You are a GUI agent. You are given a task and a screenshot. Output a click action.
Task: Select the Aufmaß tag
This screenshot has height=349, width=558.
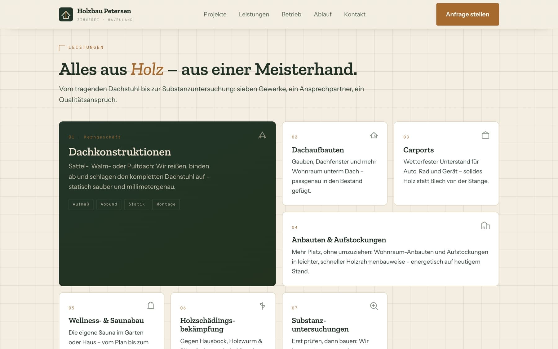[81, 204]
